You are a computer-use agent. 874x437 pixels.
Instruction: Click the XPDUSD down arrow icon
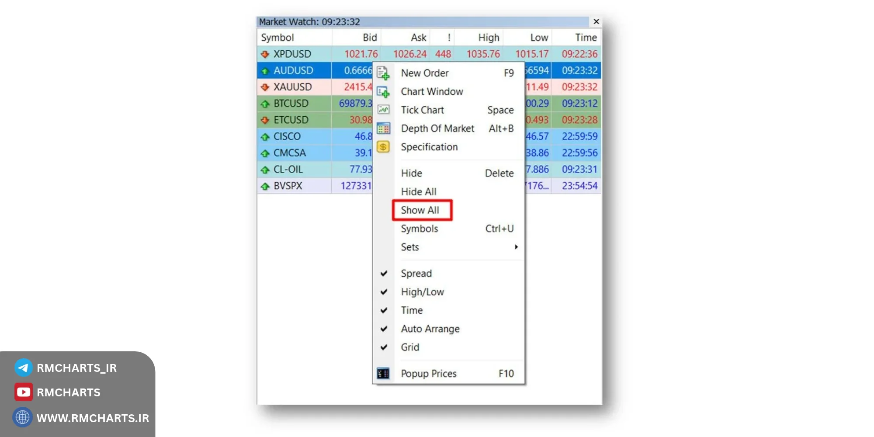pos(265,54)
